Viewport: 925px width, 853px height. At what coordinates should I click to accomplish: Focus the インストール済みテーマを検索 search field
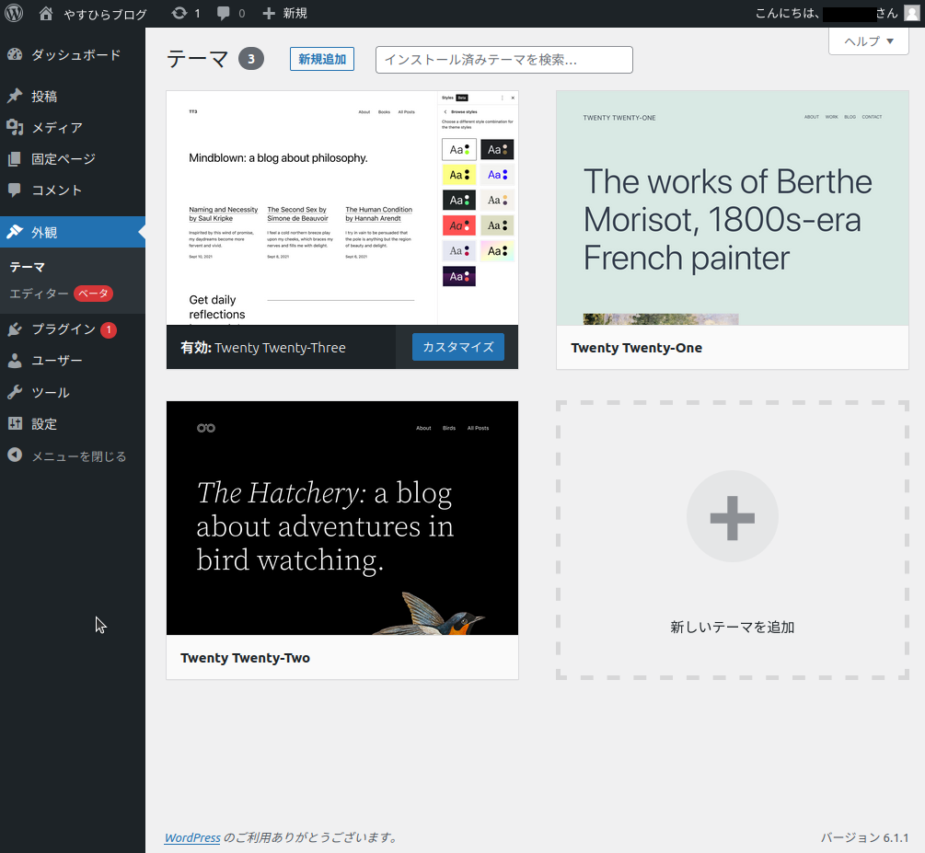pos(504,60)
